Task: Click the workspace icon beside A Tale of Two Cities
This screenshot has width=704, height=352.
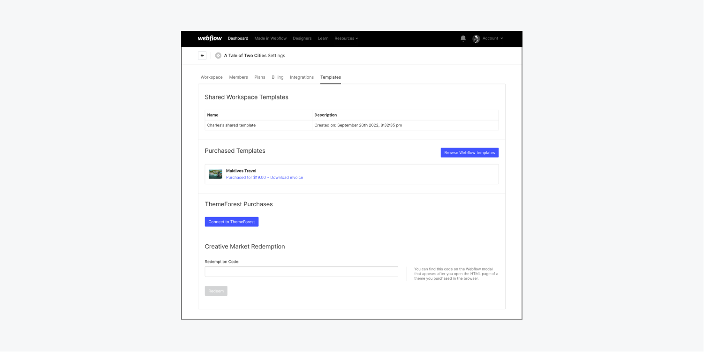Action: coord(218,55)
